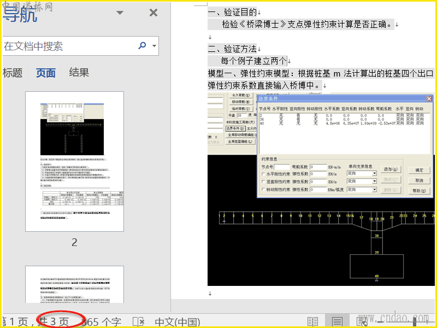Screen dimensions: 437x328
Task: Click the 365 个字 word count
Action: pyautogui.click(x=102, y=322)
